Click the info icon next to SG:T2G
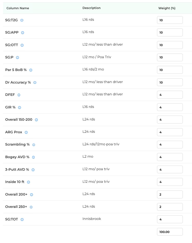This screenshot has height=243, width=192. [x=22, y=20]
